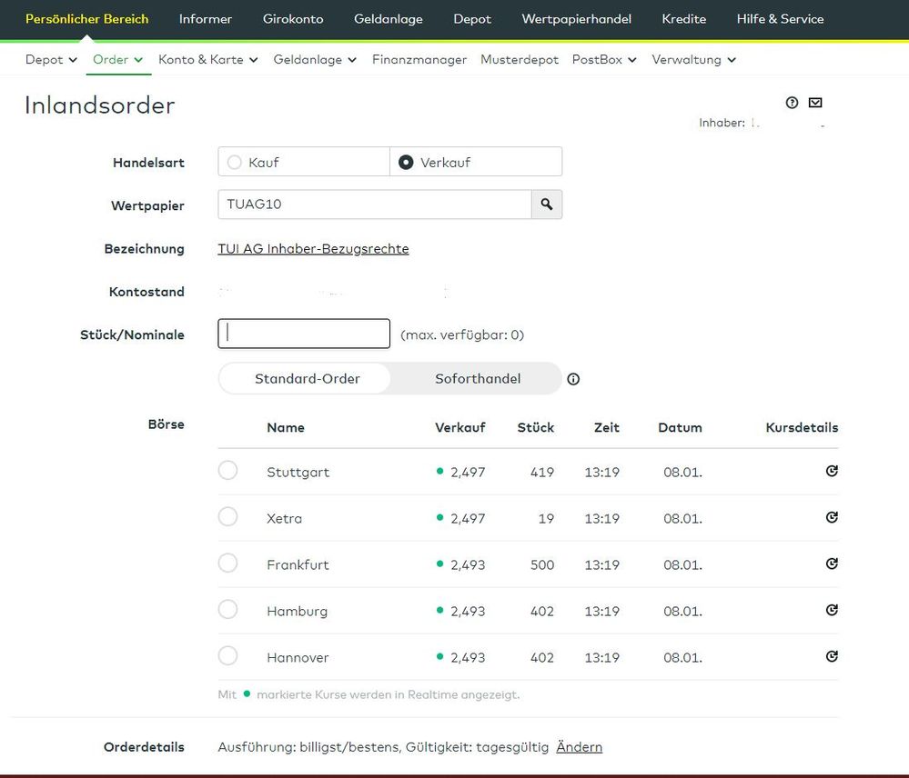Refresh the Hamburg price details
This screenshot has height=778, width=909.
click(832, 610)
